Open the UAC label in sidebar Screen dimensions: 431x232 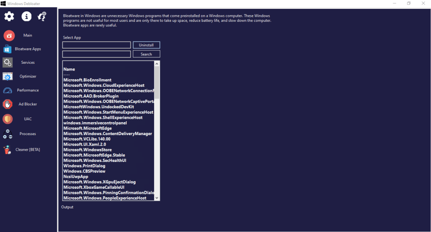(28, 119)
